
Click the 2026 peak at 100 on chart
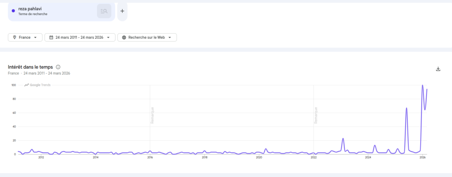click(422, 85)
